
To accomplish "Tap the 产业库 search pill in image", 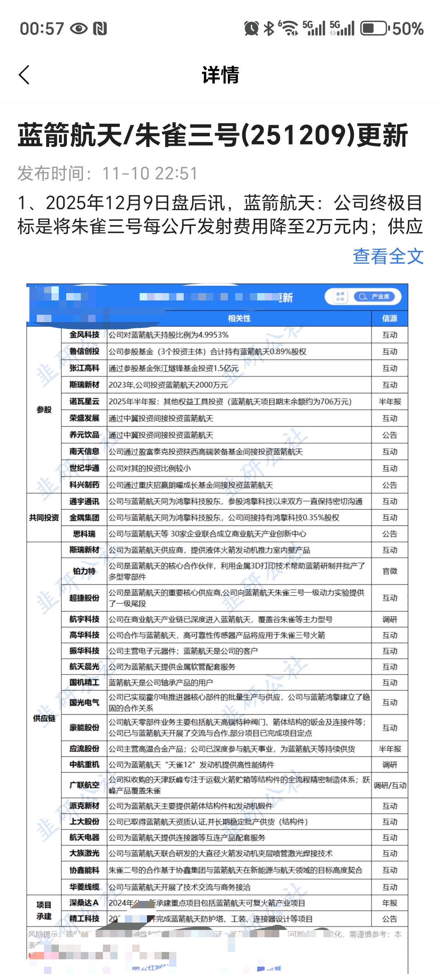I will [x=374, y=297].
